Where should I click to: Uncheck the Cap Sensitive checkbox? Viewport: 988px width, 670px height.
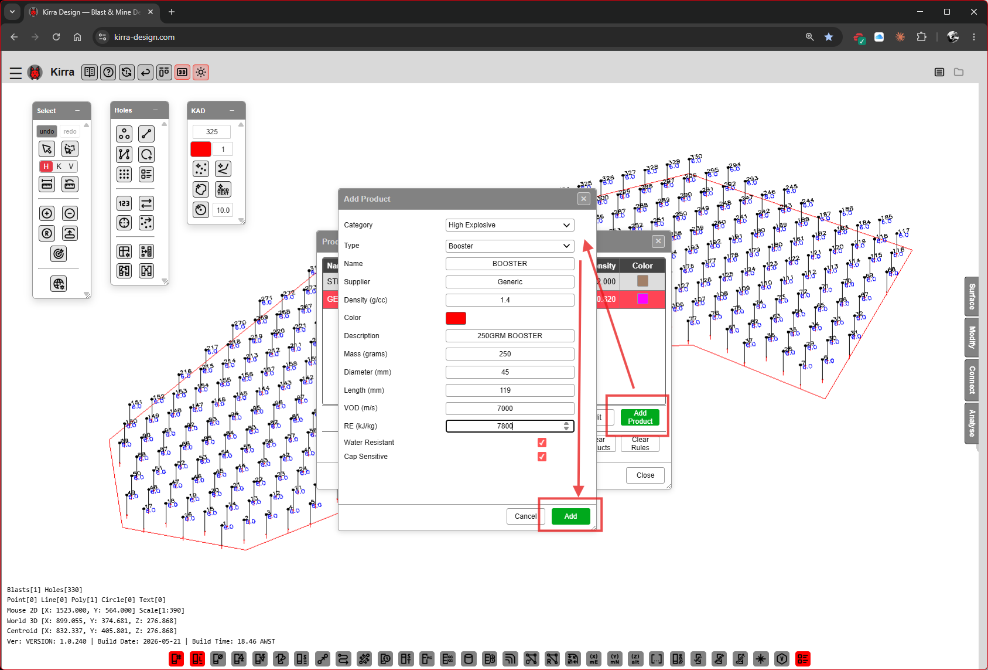pyautogui.click(x=542, y=457)
